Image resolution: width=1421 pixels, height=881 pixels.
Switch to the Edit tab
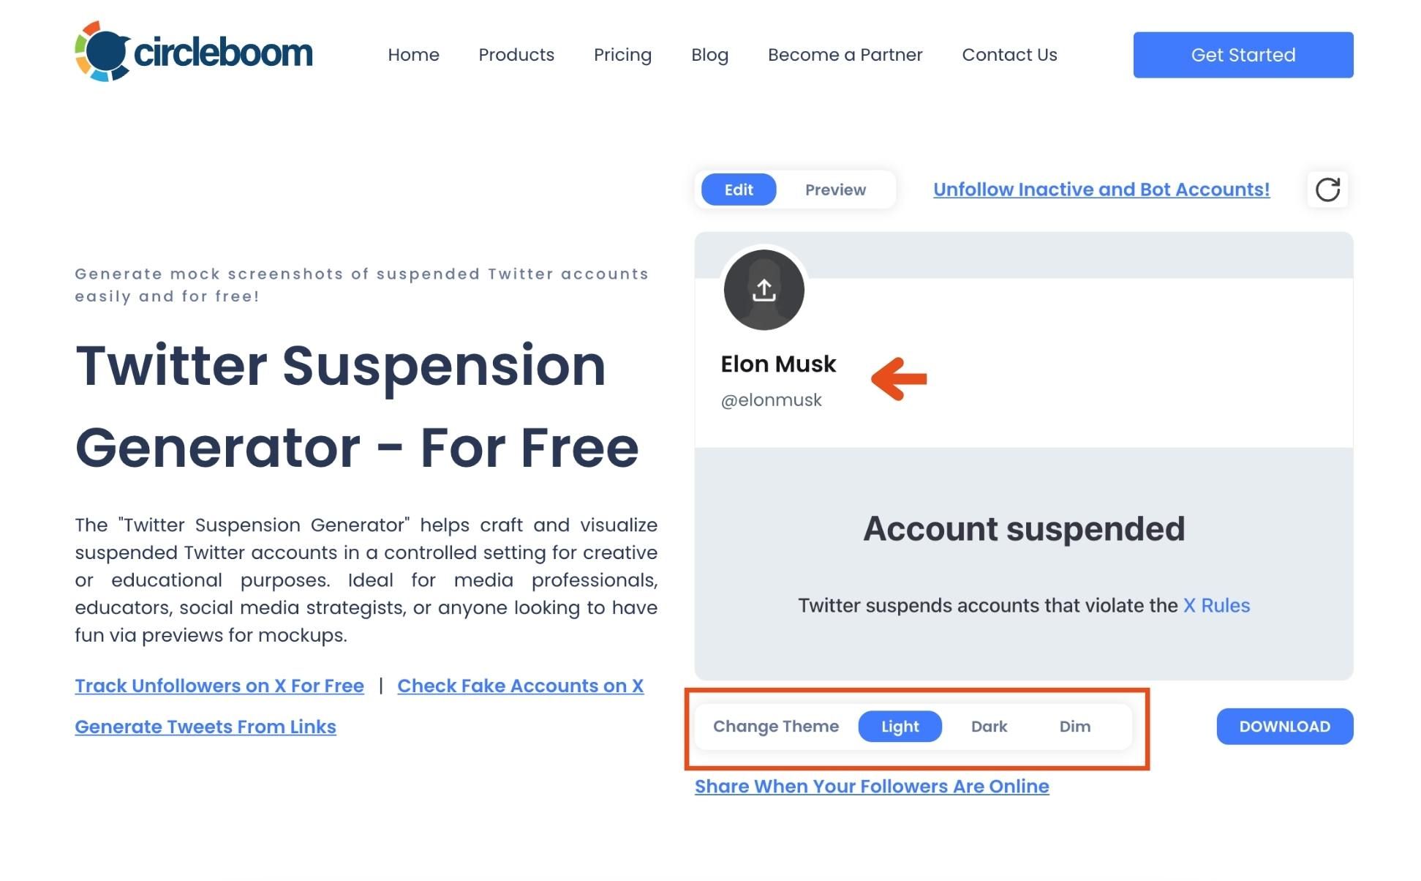tap(738, 189)
